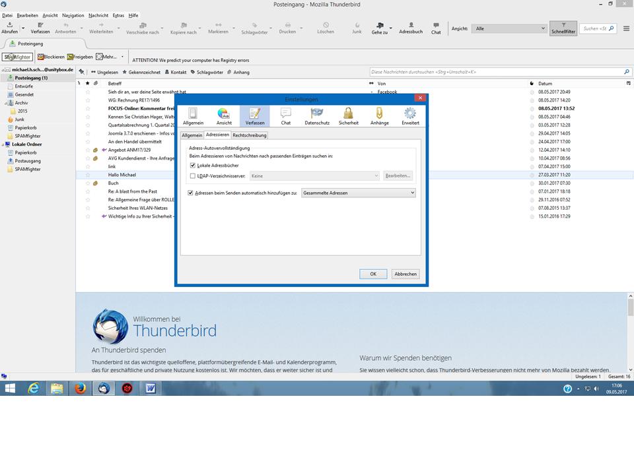
Task: Open the Datenschutz settings category
Action: 317,116
